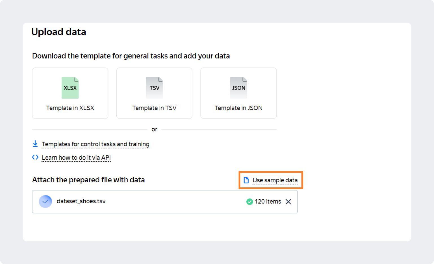Click the download arrow icon beside Templates
The width and height of the screenshot is (434, 264).
[x=35, y=144]
